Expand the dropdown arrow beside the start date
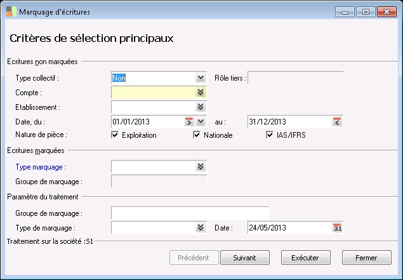This screenshot has height=280, width=403. [x=201, y=121]
